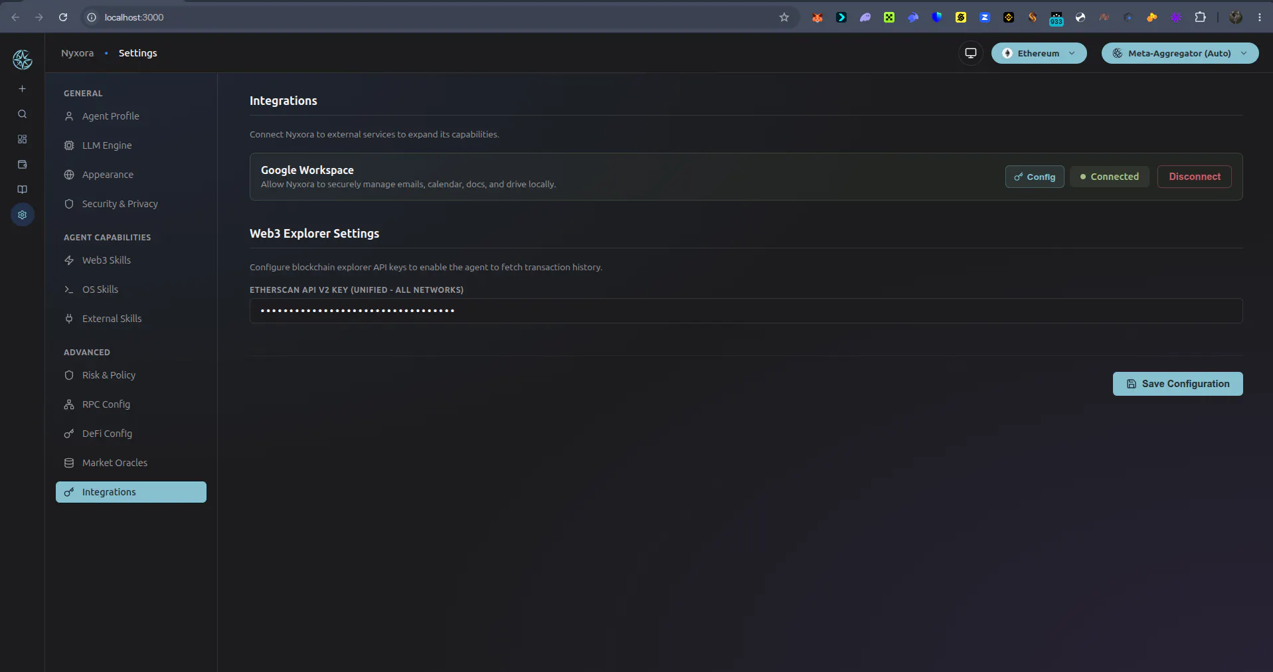Viewport: 1273px width, 672px height.
Task: Click the settings gear in left rail
Action: point(23,215)
